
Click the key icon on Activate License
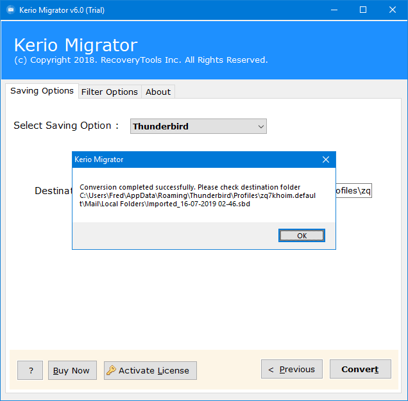click(x=111, y=370)
